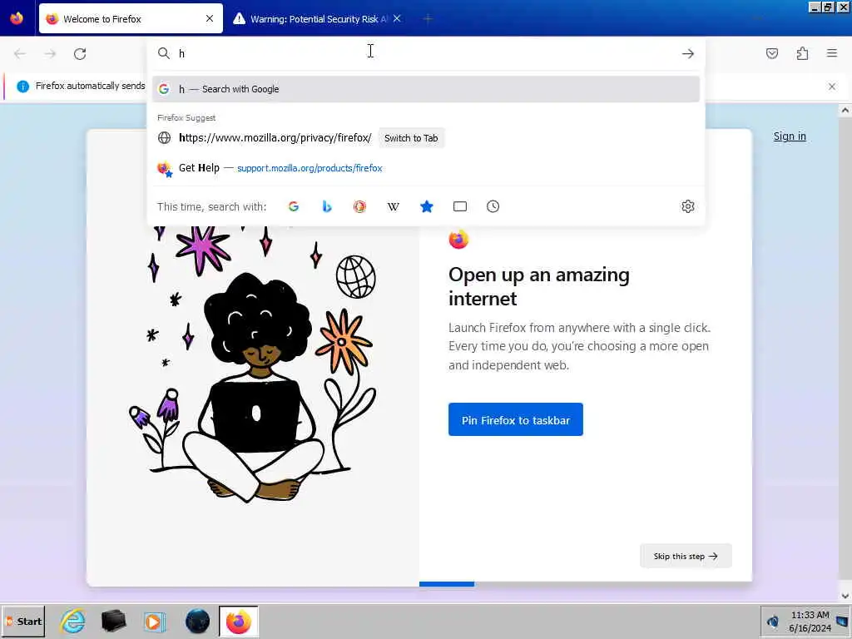Open Windows Media Player from the taskbar
The width and height of the screenshot is (852, 639).
(155, 622)
